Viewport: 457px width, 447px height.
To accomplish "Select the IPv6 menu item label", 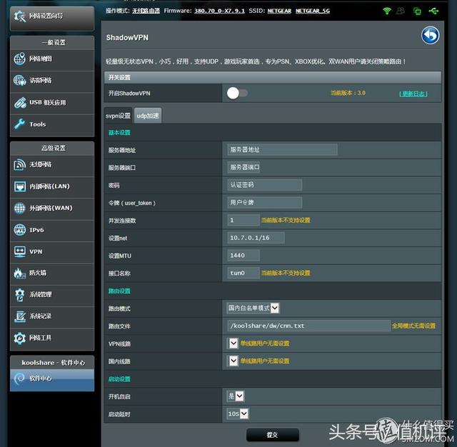I will tap(36, 230).
